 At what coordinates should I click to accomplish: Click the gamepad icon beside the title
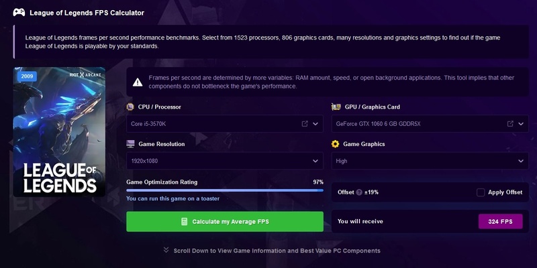pos(19,12)
